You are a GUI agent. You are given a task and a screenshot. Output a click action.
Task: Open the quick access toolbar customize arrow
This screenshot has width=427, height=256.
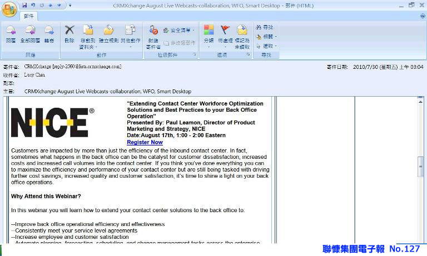[70, 6]
